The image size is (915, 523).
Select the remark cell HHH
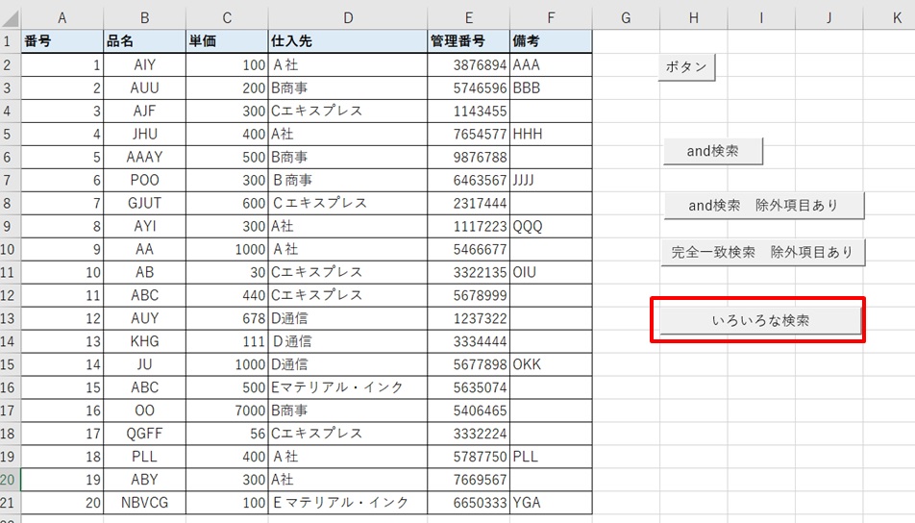tap(551, 135)
